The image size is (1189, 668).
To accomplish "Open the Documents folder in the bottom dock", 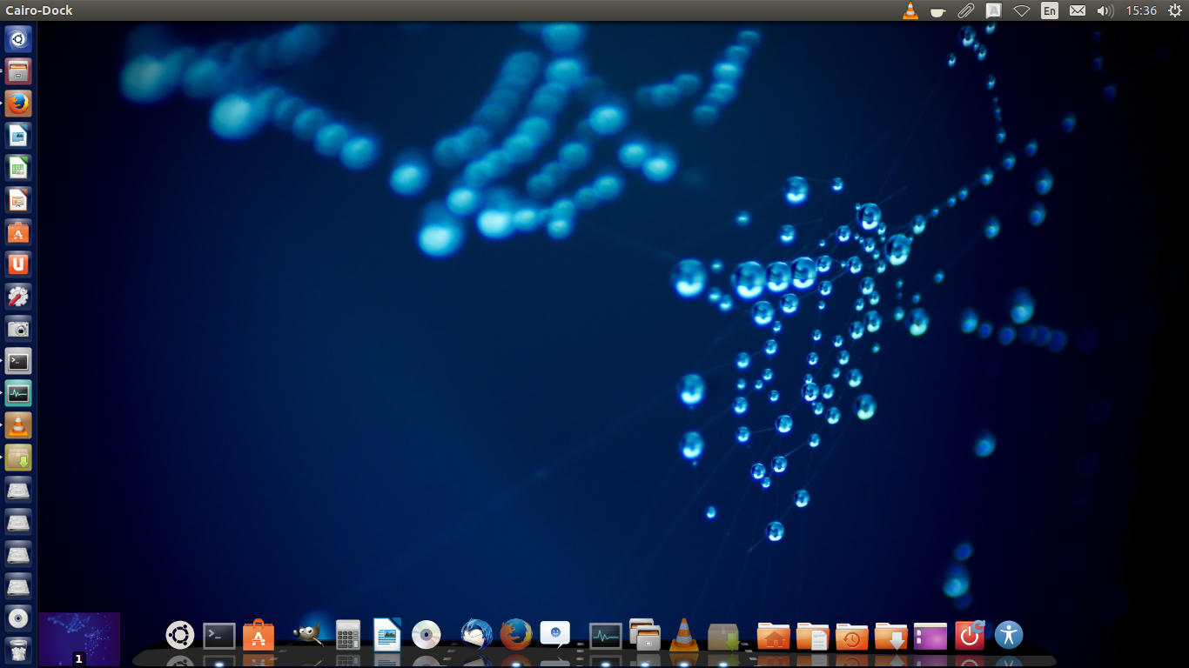I will click(x=813, y=636).
